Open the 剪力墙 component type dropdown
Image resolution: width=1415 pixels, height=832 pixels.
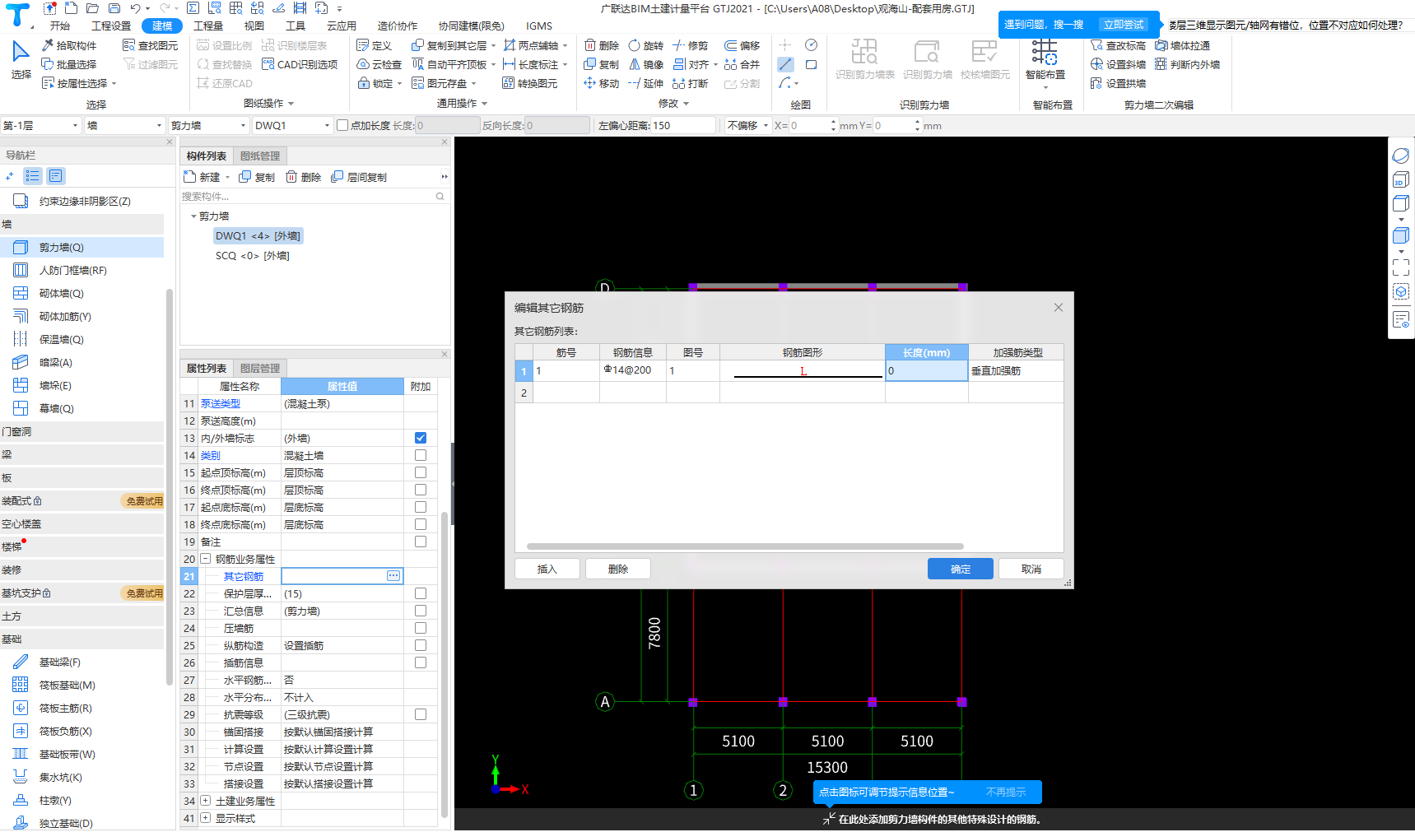coord(208,125)
